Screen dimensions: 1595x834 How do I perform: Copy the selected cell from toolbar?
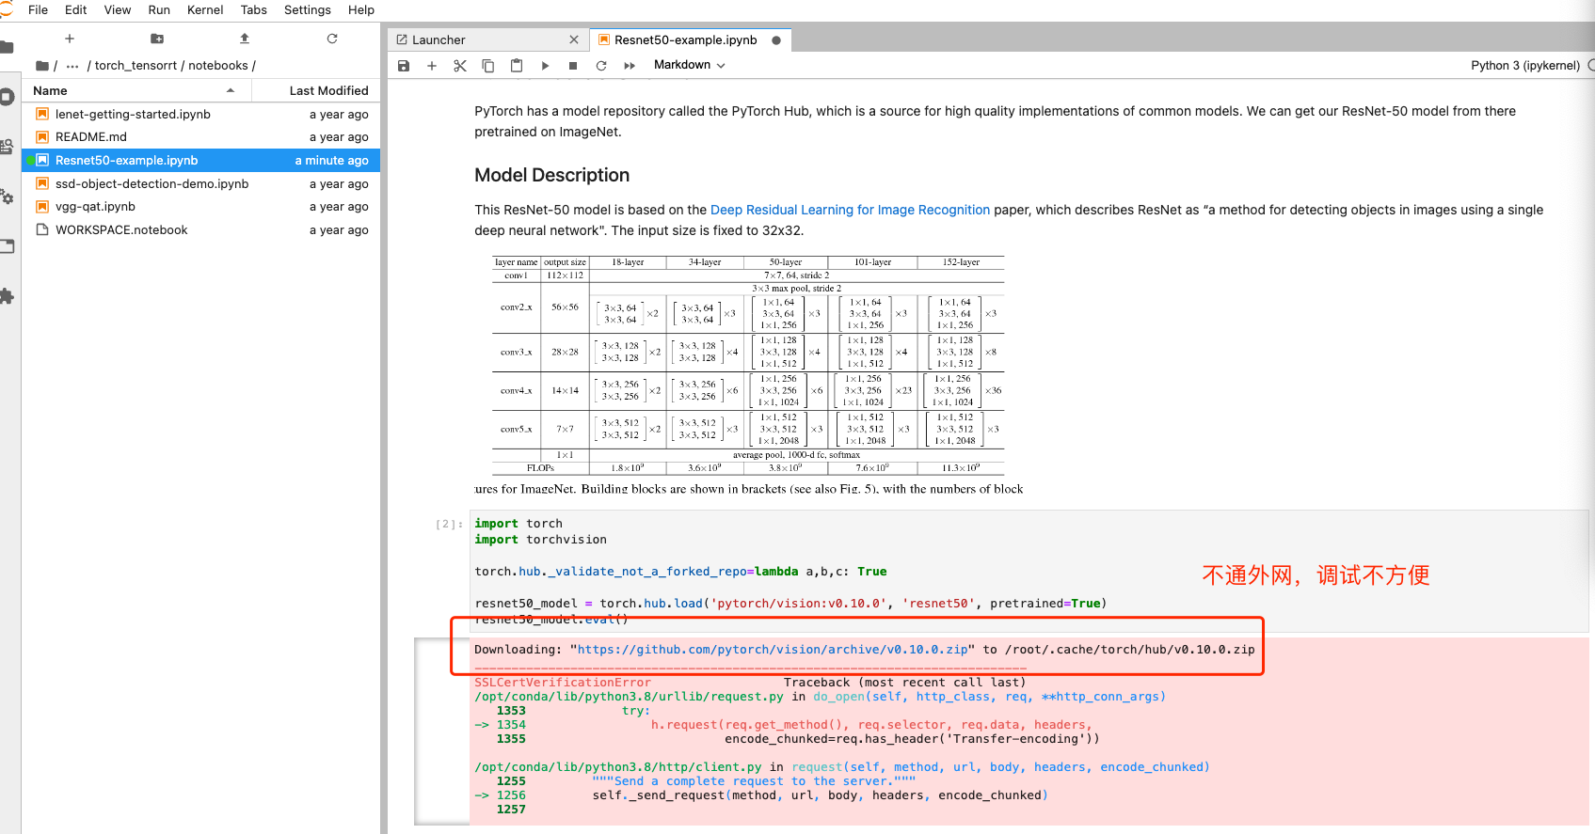click(x=488, y=66)
